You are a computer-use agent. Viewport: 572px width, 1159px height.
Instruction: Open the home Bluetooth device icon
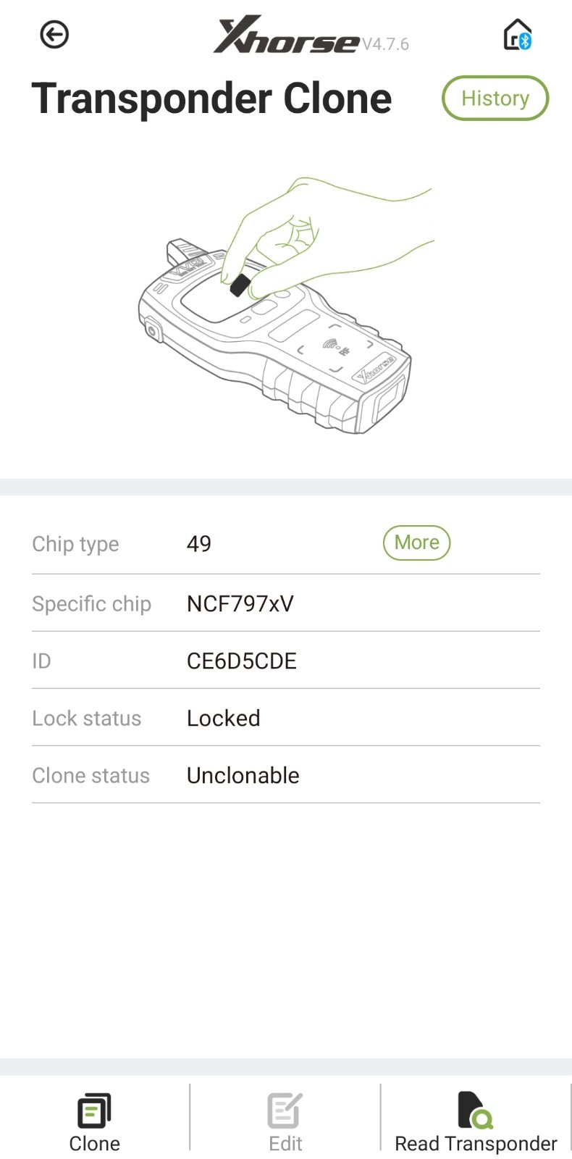point(518,35)
